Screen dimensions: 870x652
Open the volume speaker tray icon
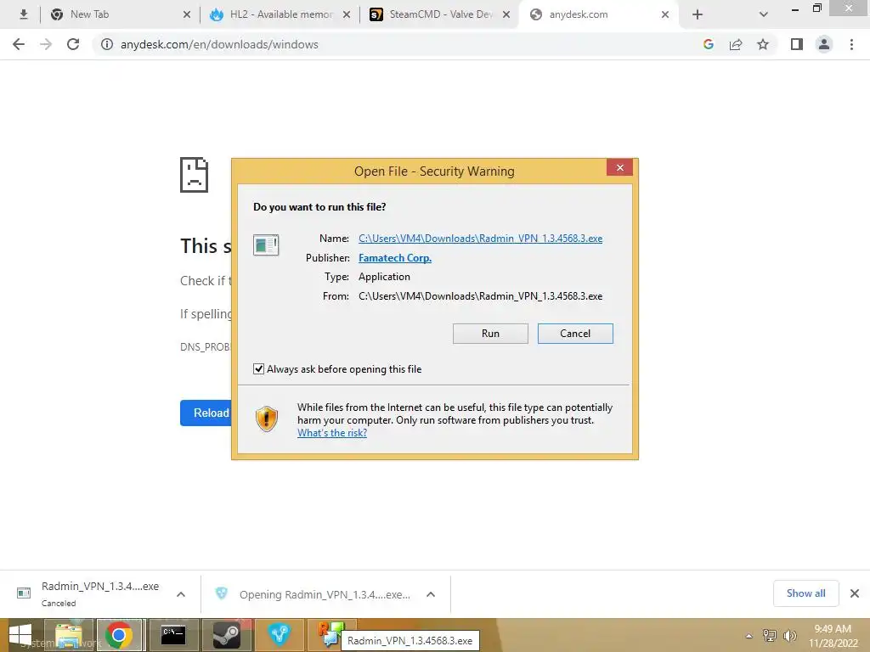[x=789, y=635]
